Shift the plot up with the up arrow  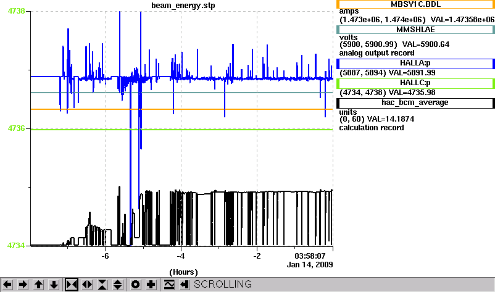[38, 285]
